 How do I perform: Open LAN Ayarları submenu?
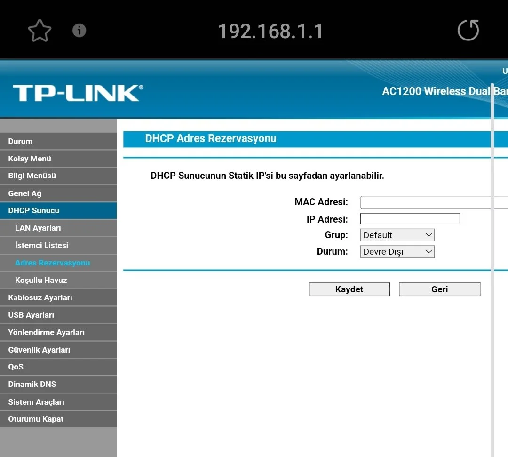point(58,228)
